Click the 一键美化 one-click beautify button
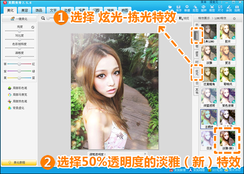 coord(19,19)
